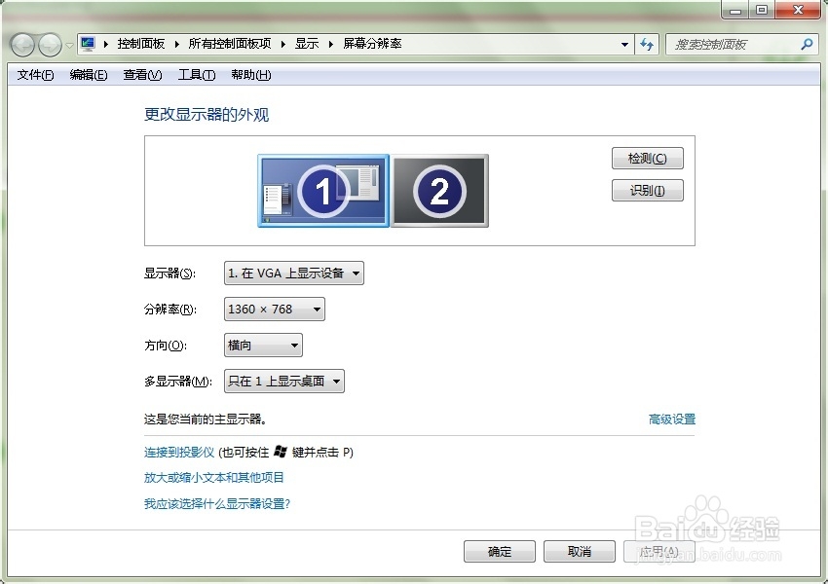Open the 帮助 menu
This screenshot has width=828, height=584.
(x=250, y=74)
